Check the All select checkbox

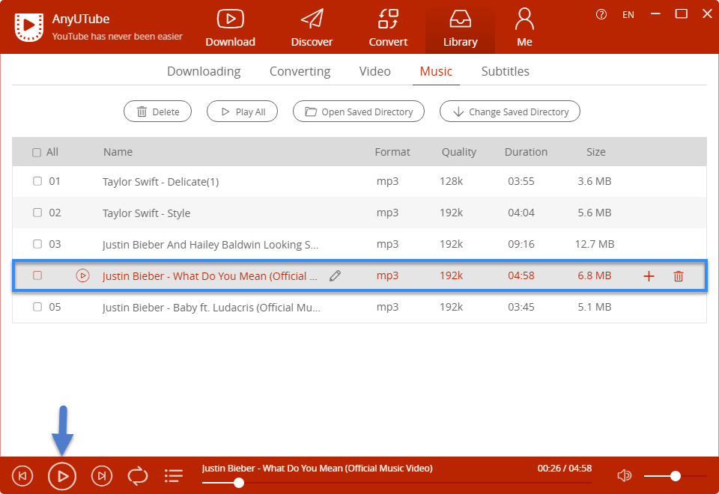37,153
